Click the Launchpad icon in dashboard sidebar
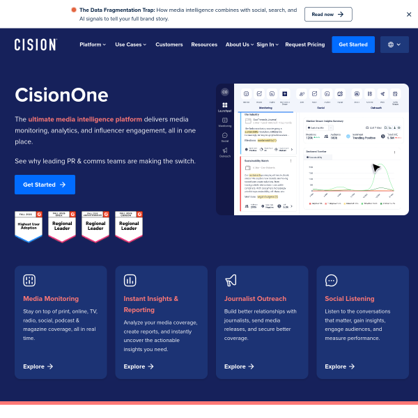418x418 pixels. click(225, 107)
